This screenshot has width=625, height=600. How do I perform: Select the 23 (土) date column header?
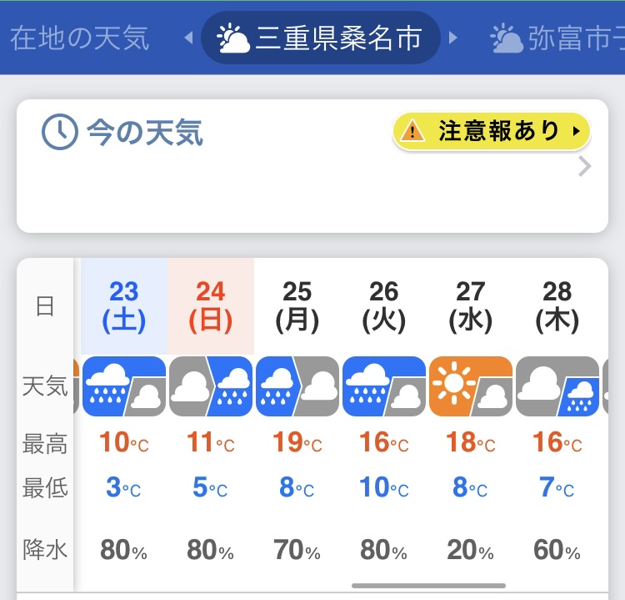point(124,306)
